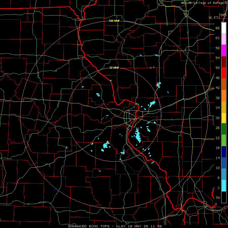This screenshot has width=228, height=228.
Task: Click the '30' legend value
Action: (x=218, y=118)
